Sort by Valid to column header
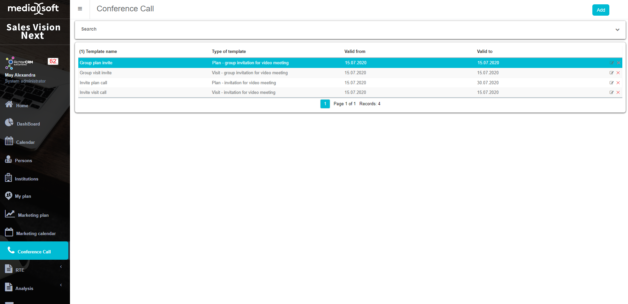This screenshot has height=304, width=628. pos(484,52)
